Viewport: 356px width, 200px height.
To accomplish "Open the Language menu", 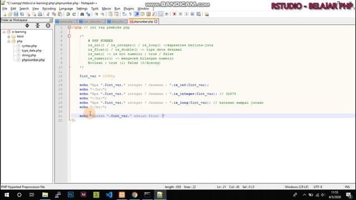I will [66, 9].
